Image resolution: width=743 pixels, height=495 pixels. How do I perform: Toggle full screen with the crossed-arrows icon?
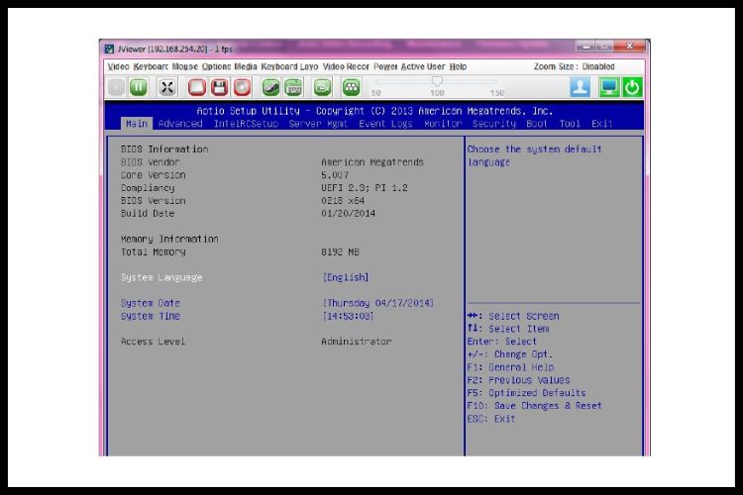166,87
